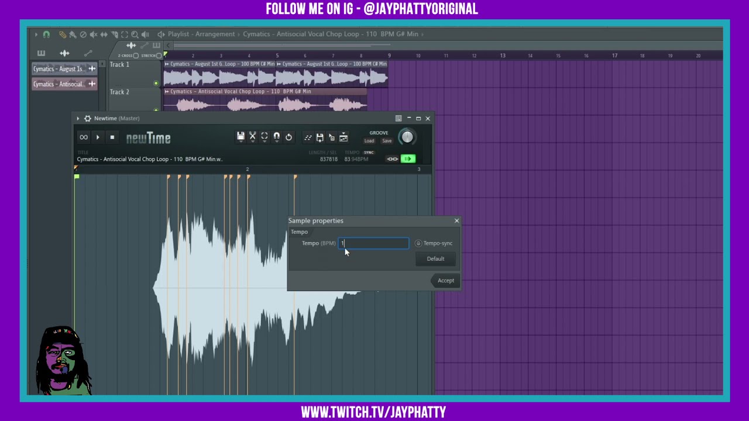Mute Track 1 with its green LED
Screen dimensions: 749x421
[156, 84]
